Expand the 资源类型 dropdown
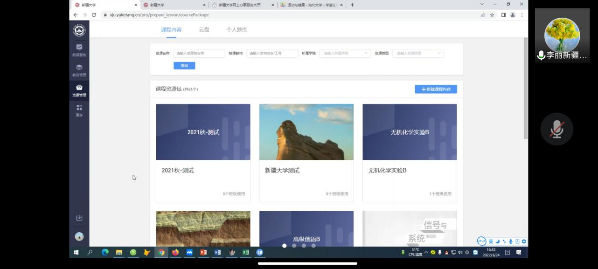This screenshot has width=598, height=269. tap(418, 53)
